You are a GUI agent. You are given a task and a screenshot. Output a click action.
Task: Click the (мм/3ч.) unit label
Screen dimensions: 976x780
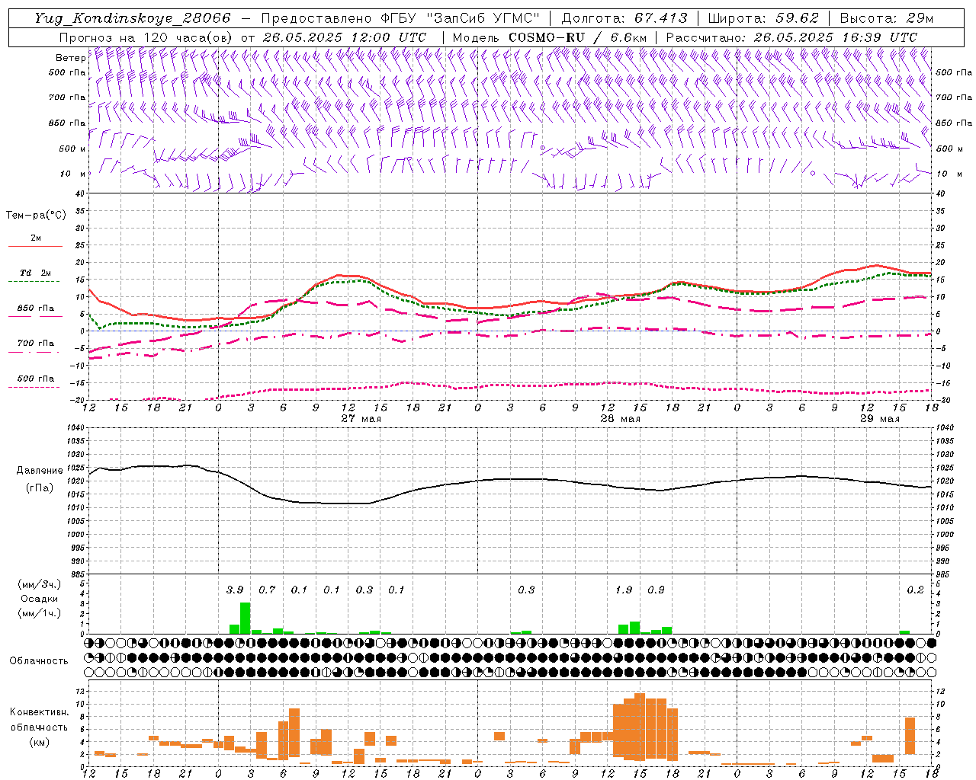click(39, 584)
